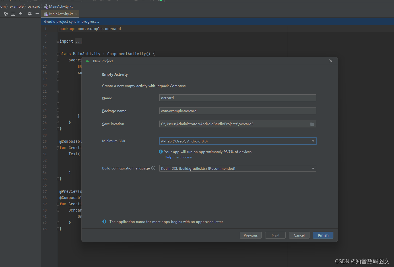Open the editor tab settings gear icon
Viewport: 394px width, 267px height.
pos(30,13)
